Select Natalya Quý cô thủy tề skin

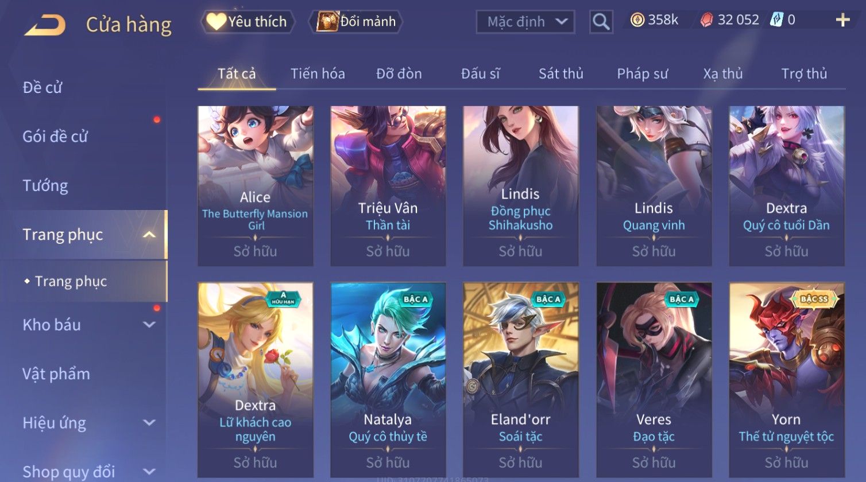388,380
